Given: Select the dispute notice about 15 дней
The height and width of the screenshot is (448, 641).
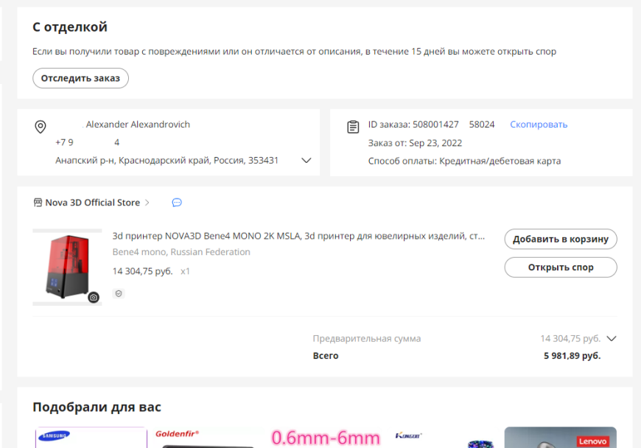Looking at the screenshot, I should tap(294, 52).
